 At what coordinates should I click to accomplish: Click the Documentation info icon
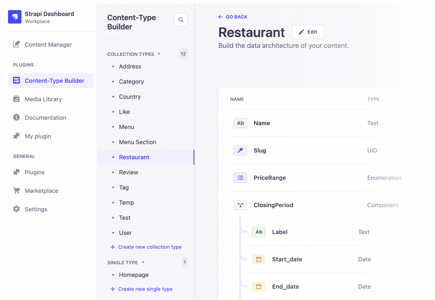[17, 117]
